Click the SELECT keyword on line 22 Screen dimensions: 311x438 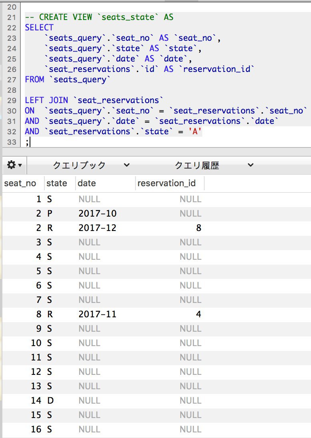pyautogui.click(x=39, y=28)
